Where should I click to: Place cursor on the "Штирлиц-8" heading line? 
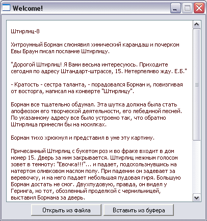pos(25,31)
